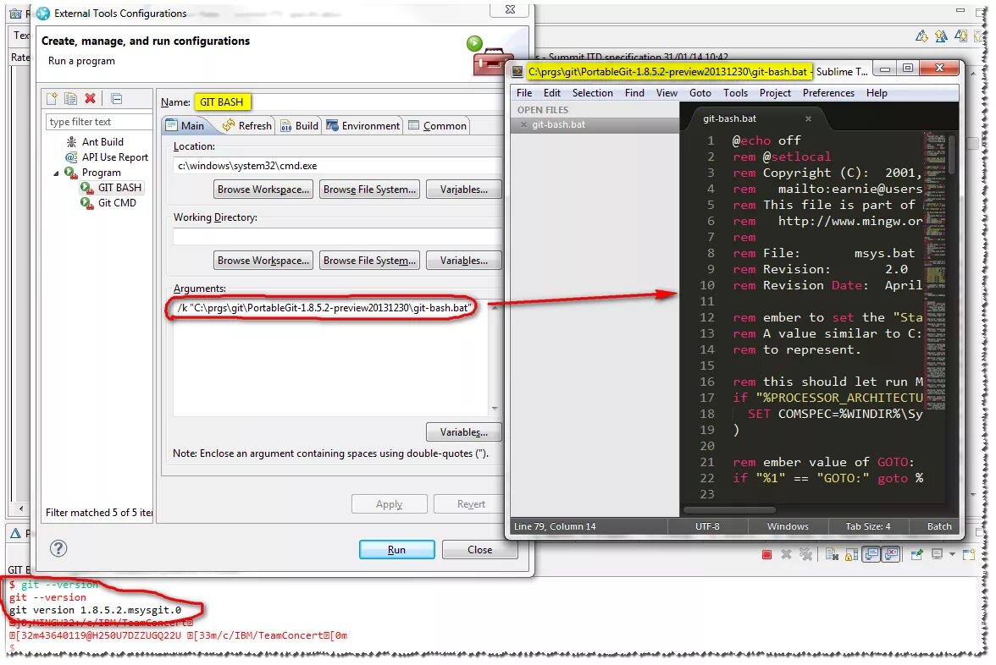Click Tab Size: 4 in status bar

click(867, 526)
